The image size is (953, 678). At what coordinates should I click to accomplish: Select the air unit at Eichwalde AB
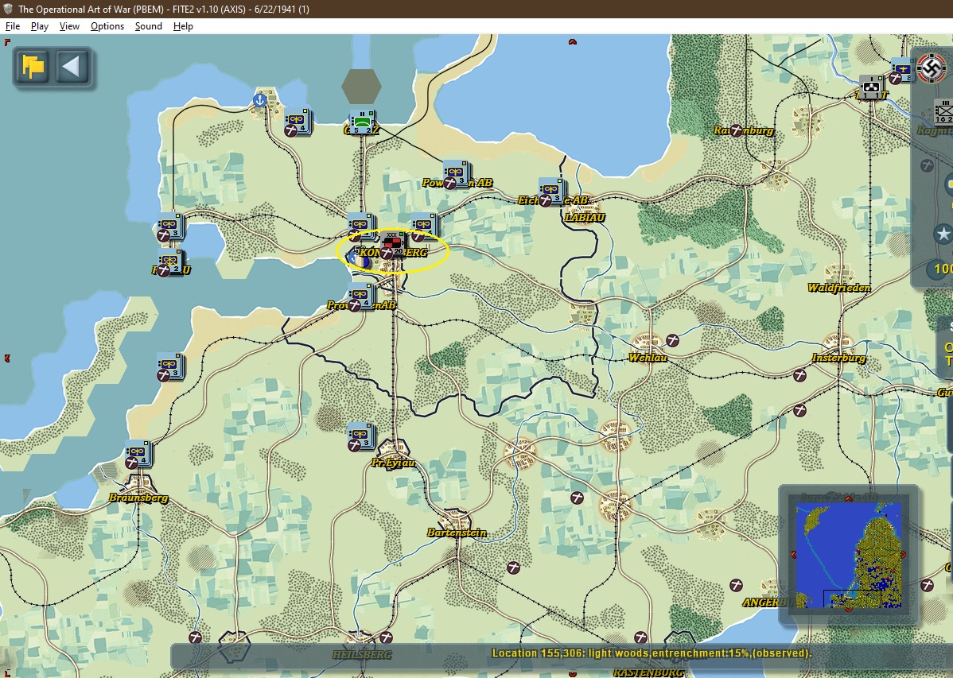551,191
